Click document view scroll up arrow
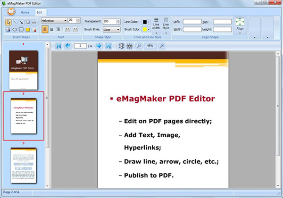 (278, 54)
